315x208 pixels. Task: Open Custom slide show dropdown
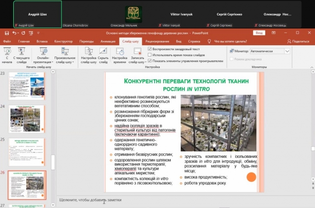[x=65, y=56]
